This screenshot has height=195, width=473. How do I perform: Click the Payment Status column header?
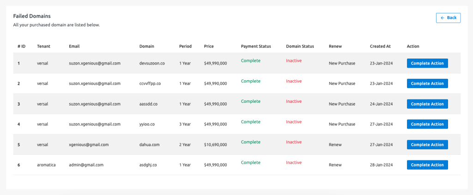pyautogui.click(x=256, y=47)
